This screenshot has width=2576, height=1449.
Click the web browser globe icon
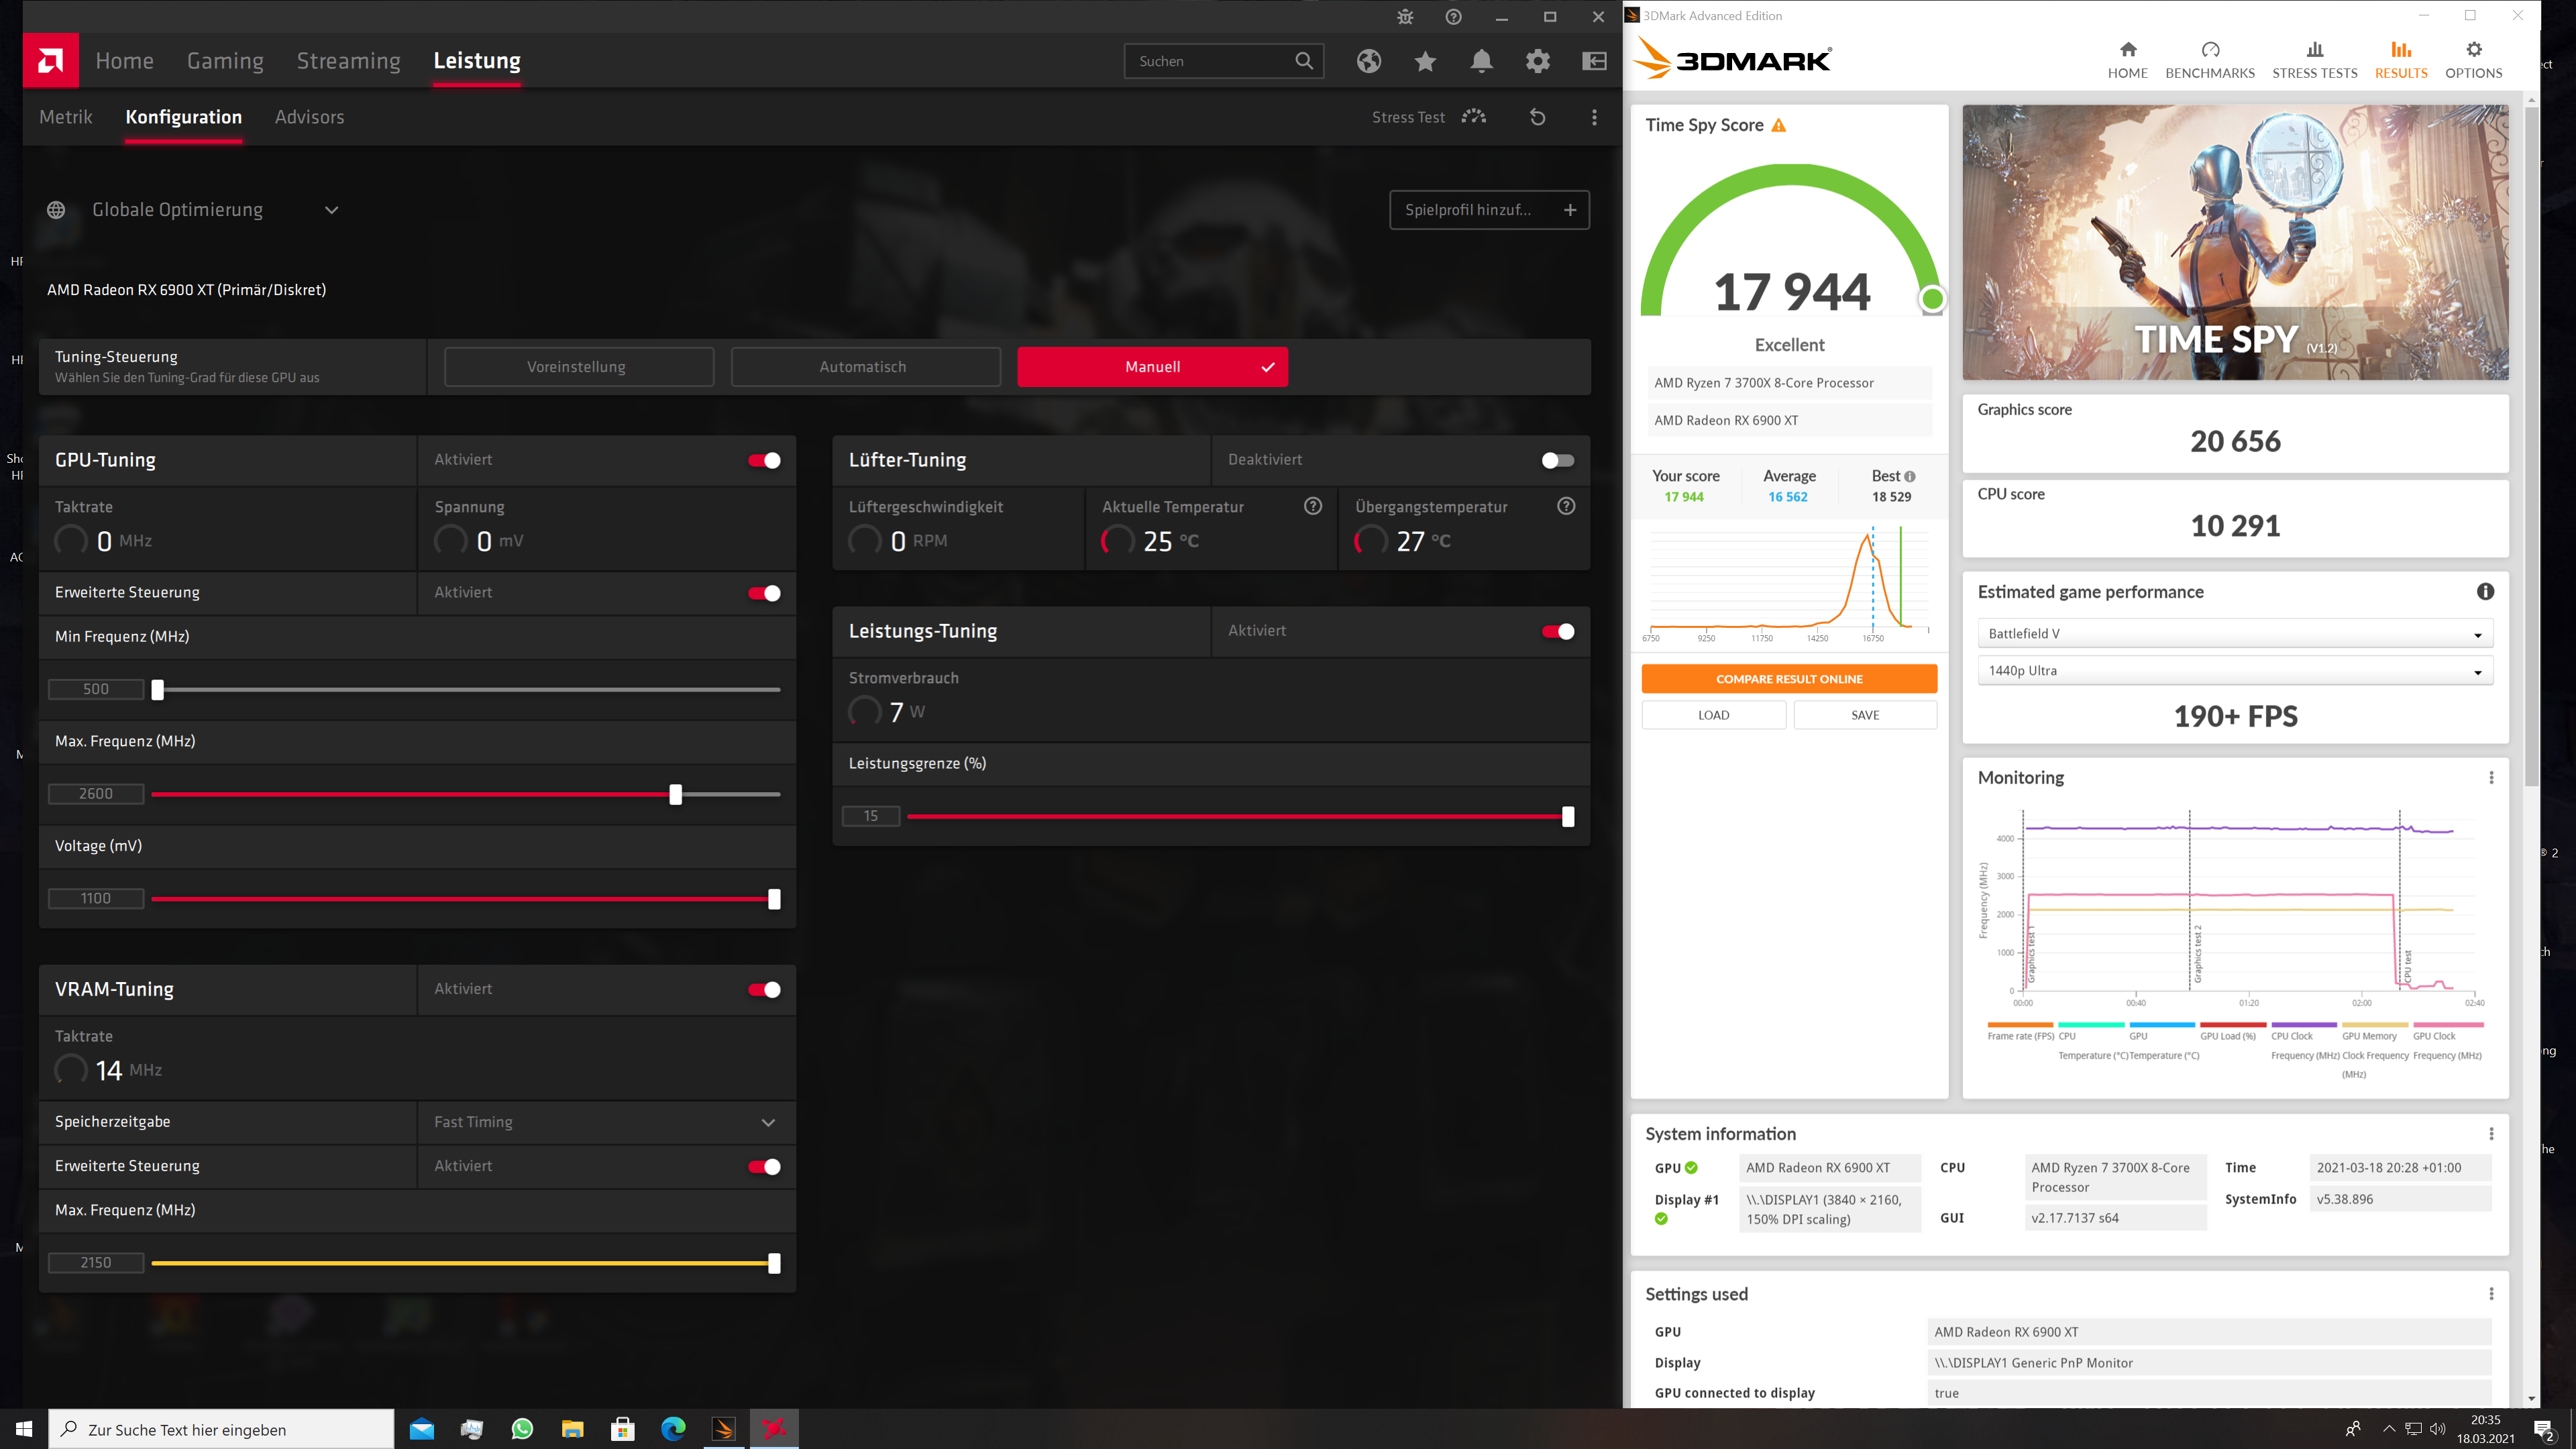click(1368, 61)
